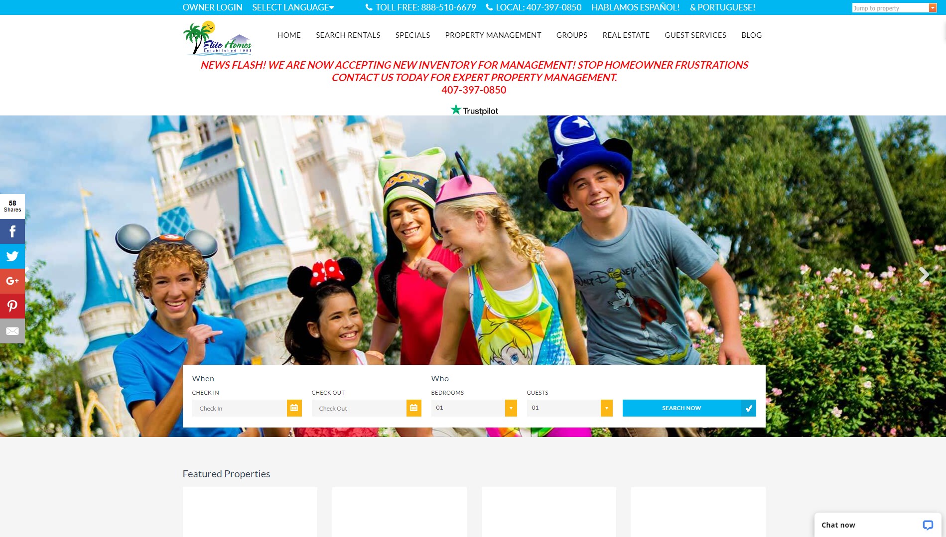
Task: Advance the slideshow with the next arrow
Action: click(925, 274)
